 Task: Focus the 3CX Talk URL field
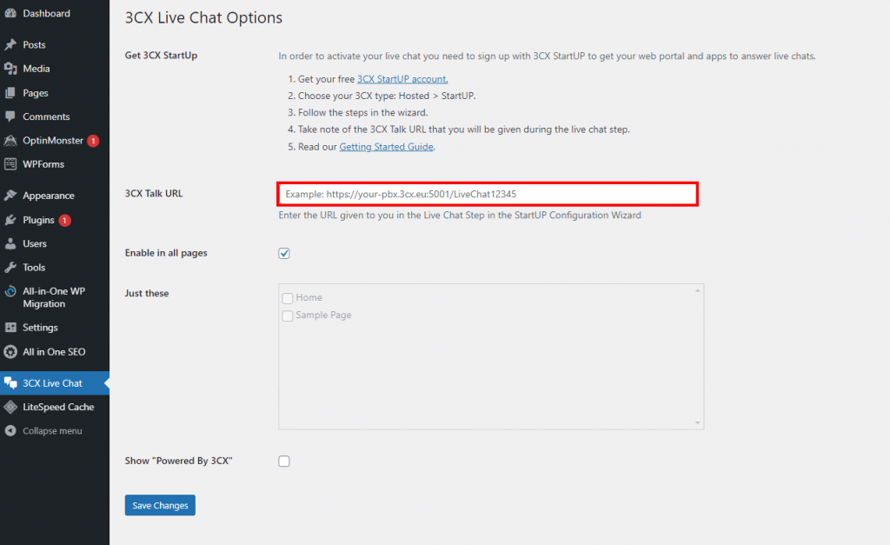488,194
